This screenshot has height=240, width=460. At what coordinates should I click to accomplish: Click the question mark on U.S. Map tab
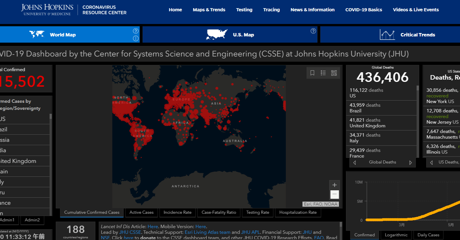click(313, 31)
